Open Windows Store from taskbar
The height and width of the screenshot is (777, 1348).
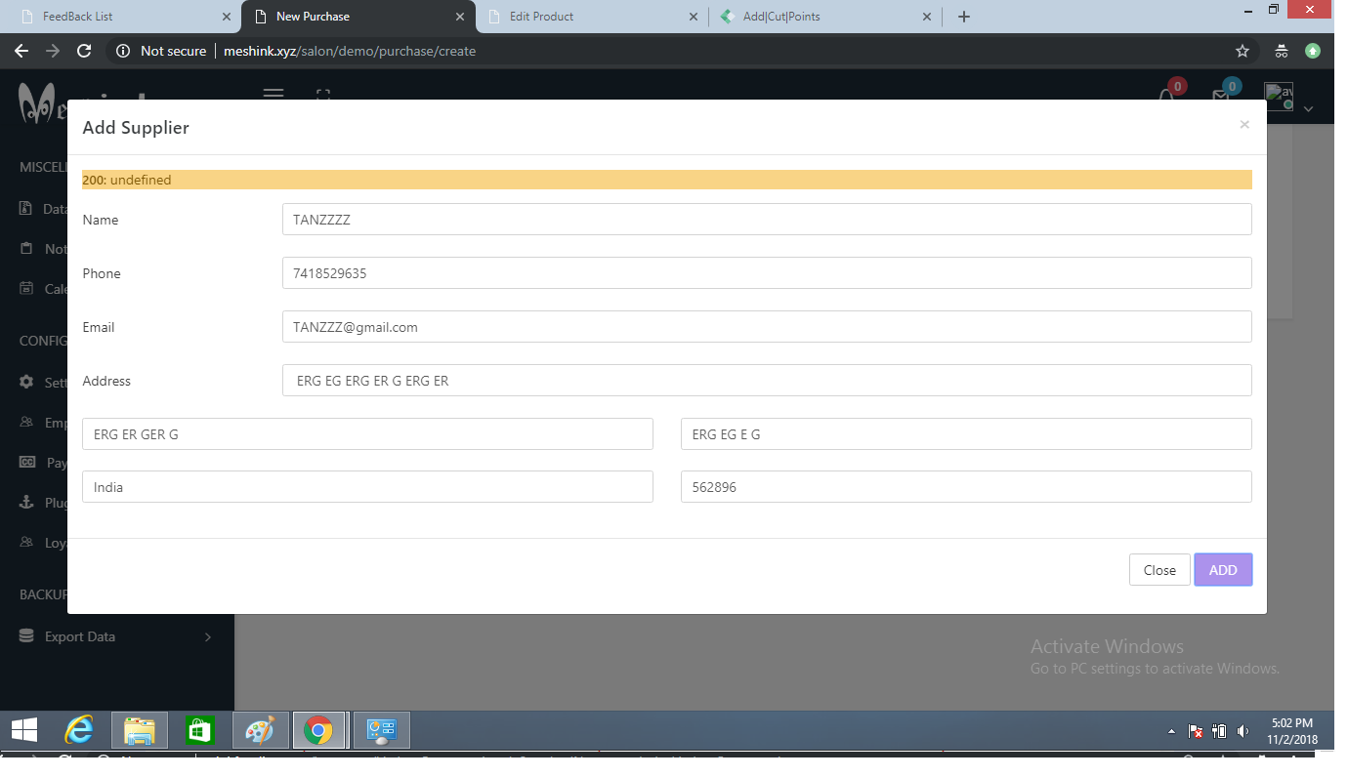point(199,730)
